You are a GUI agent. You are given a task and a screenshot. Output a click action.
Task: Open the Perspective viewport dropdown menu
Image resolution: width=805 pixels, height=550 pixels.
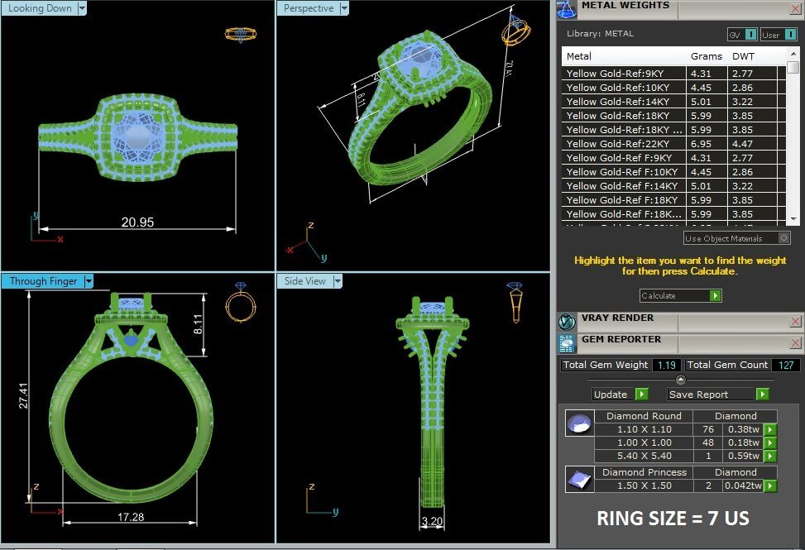click(x=343, y=8)
